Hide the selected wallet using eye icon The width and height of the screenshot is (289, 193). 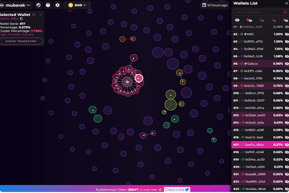(x=34, y=14)
